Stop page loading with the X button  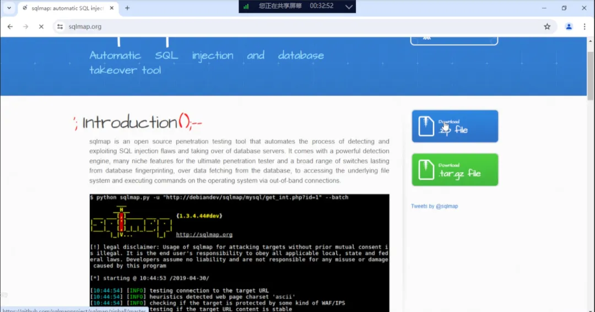(x=41, y=26)
